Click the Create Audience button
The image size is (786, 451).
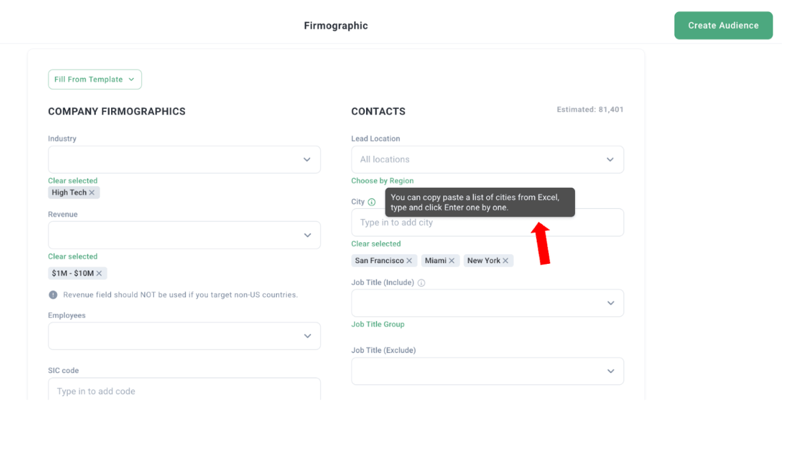tap(723, 26)
